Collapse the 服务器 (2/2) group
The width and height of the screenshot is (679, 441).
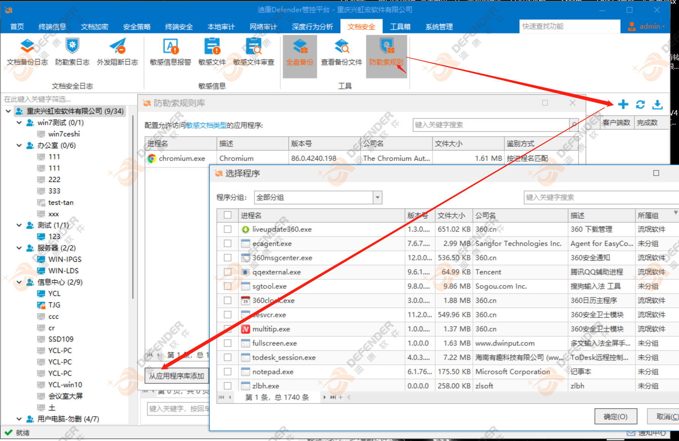[19, 248]
